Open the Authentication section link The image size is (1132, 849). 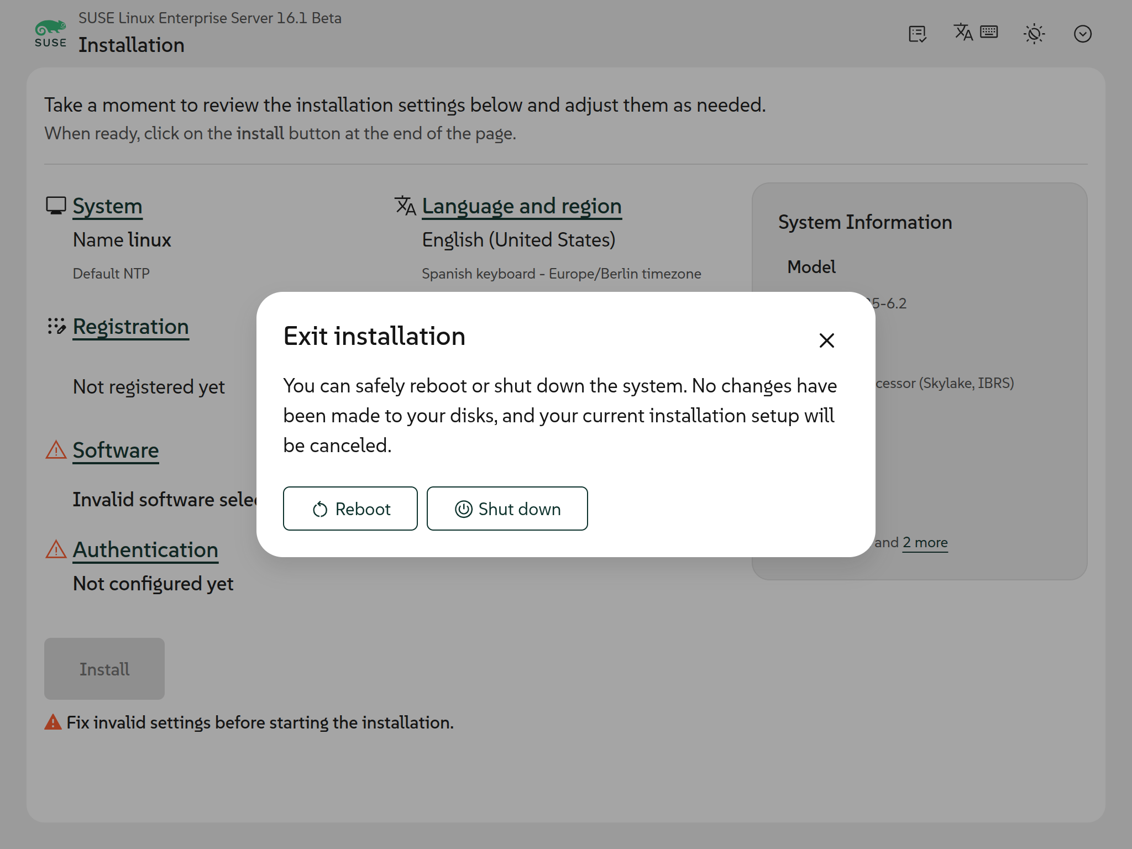[145, 550]
